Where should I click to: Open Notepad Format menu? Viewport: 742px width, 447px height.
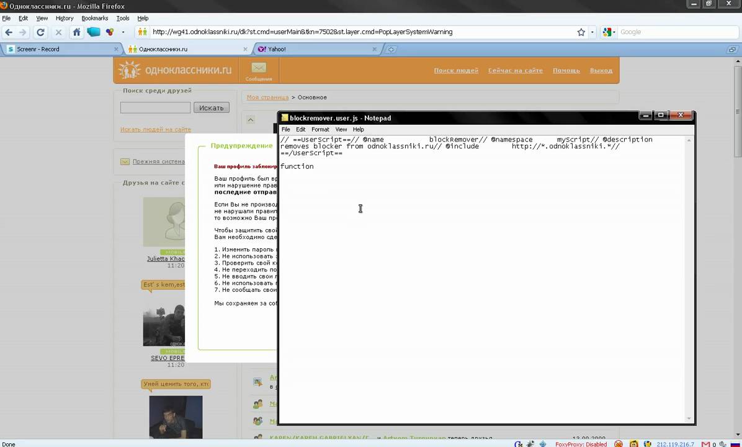(320, 129)
